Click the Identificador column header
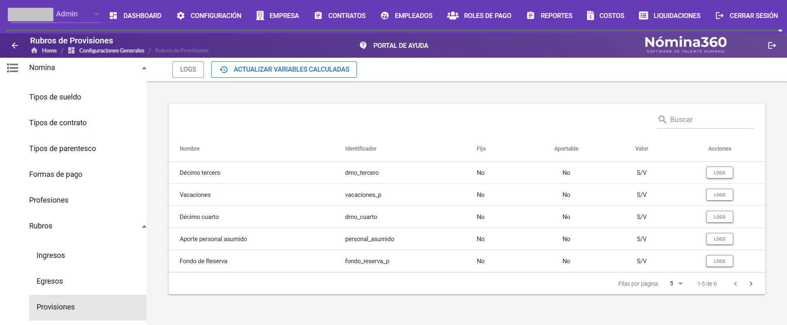The image size is (787, 325). coord(361,149)
